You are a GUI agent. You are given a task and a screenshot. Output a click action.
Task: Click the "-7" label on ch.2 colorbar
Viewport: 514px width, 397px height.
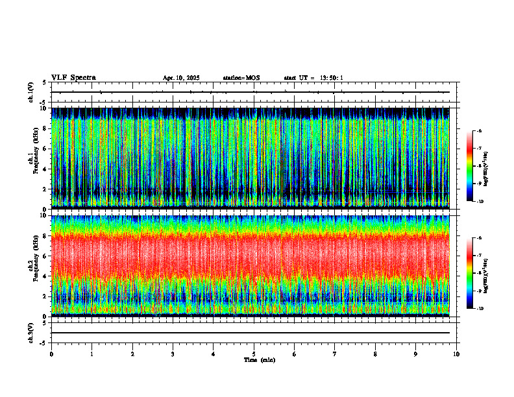click(480, 256)
